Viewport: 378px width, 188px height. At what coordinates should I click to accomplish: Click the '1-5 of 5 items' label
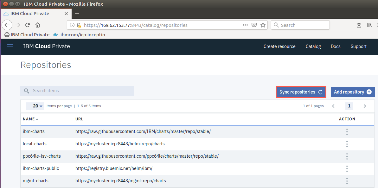[x=89, y=106]
